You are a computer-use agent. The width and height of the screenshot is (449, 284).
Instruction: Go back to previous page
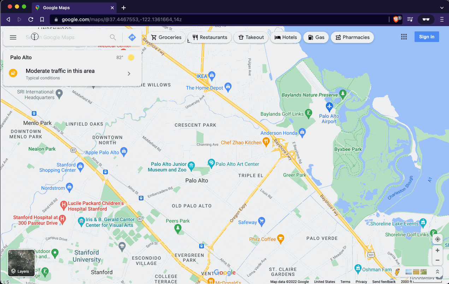click(8, 19)
